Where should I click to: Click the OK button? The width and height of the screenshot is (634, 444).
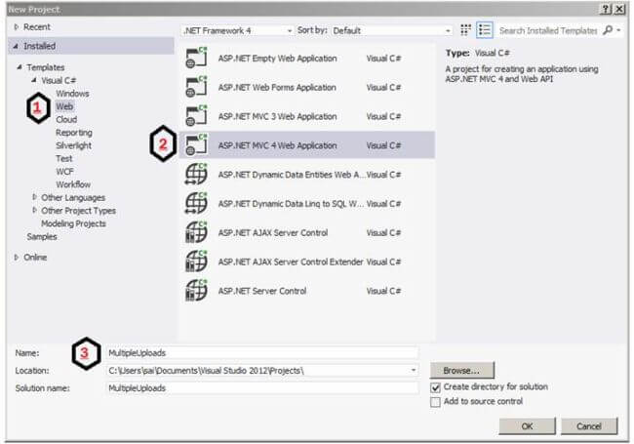click(527, 425)
